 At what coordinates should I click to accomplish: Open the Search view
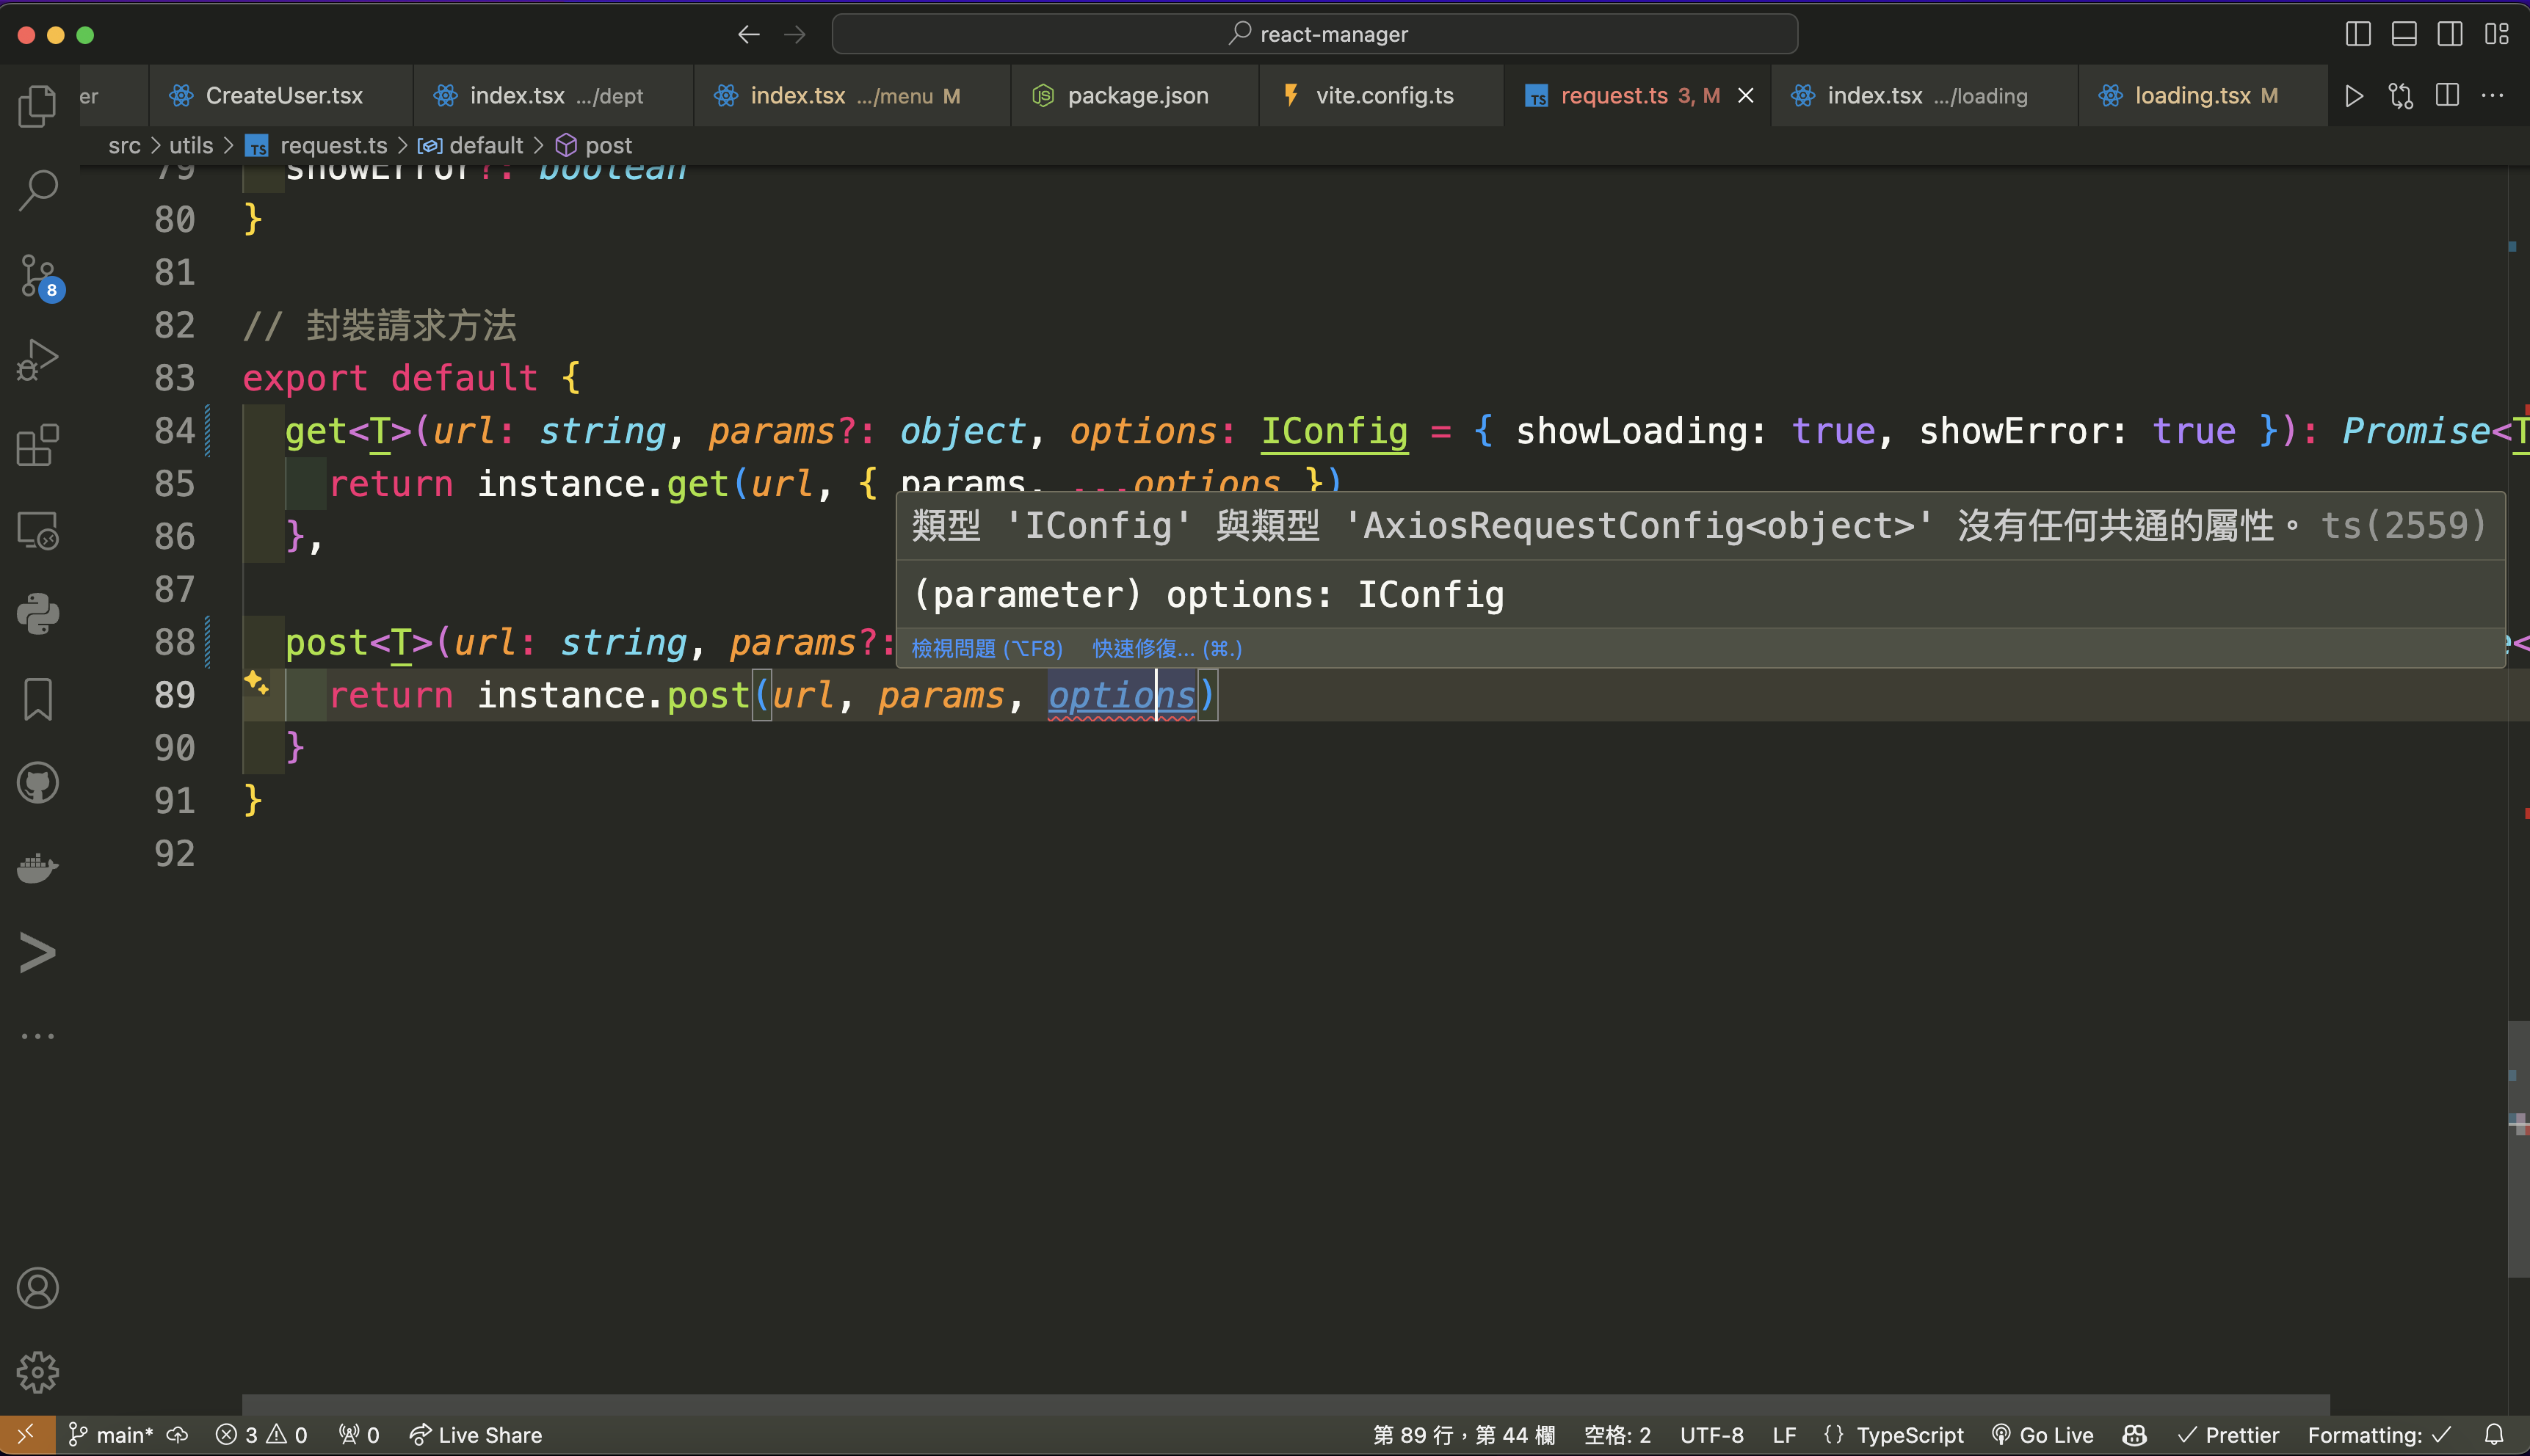pos(38,190)
